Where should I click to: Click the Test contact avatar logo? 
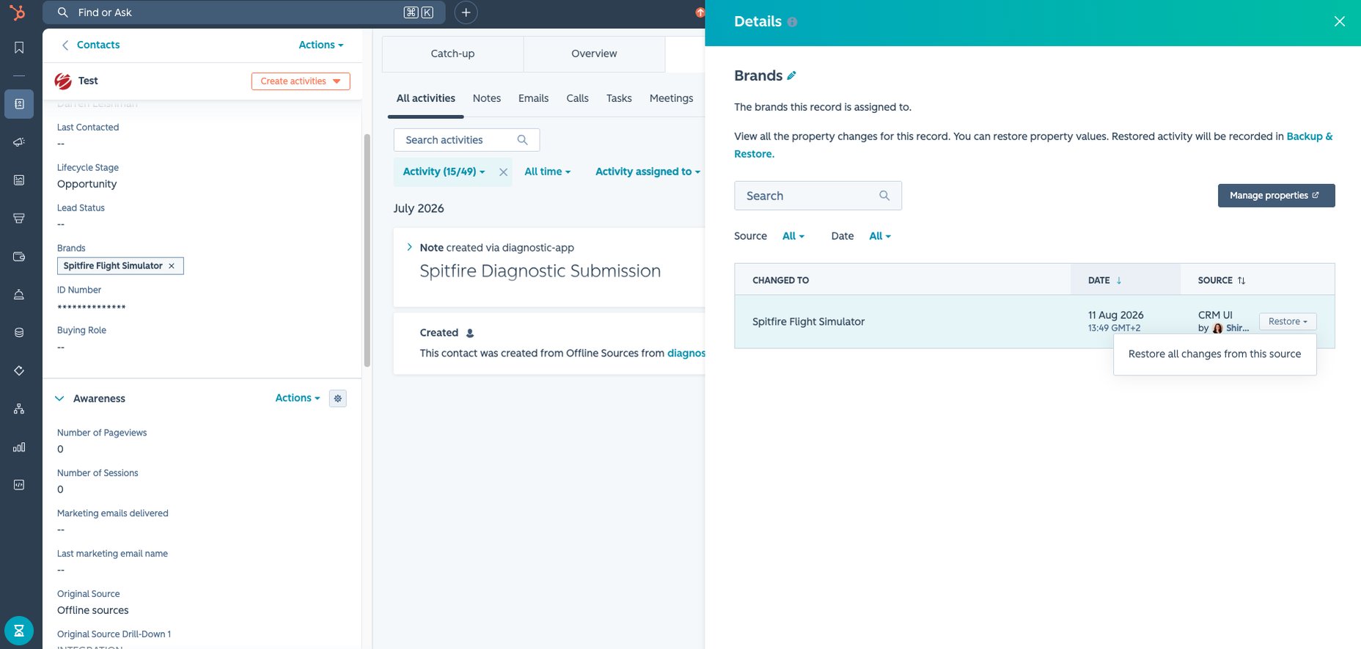tap(63, 81)
